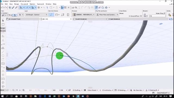Screen dimensions: 174x98
Task: Click the Undo arrow icon
Action: (x=2, y=8)
